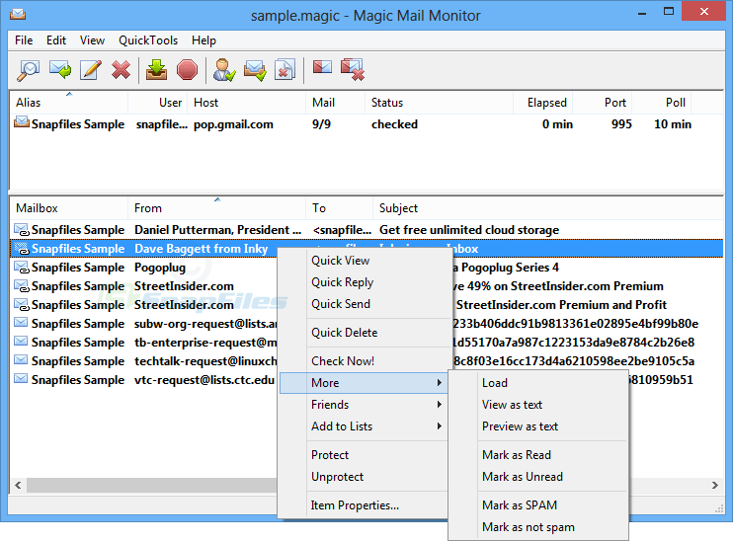Sort messages by Mailbox column header
Image resolution: width=733 pixels, height=541 pixels.
[x=69, y=208]
